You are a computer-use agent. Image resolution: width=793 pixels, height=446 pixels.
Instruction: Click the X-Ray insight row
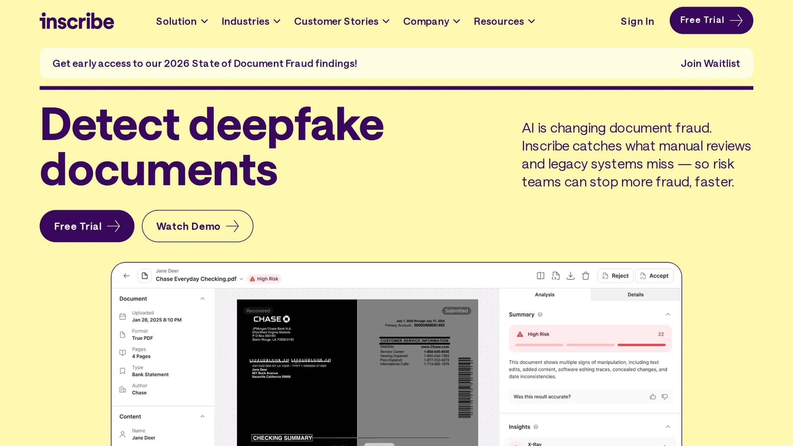pos(590,442)
